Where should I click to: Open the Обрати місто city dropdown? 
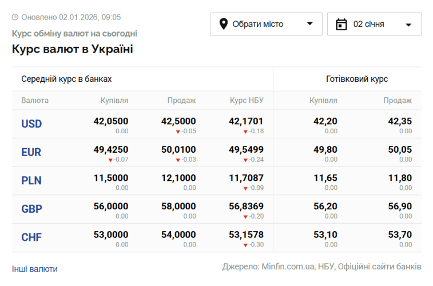coord(266,24)
